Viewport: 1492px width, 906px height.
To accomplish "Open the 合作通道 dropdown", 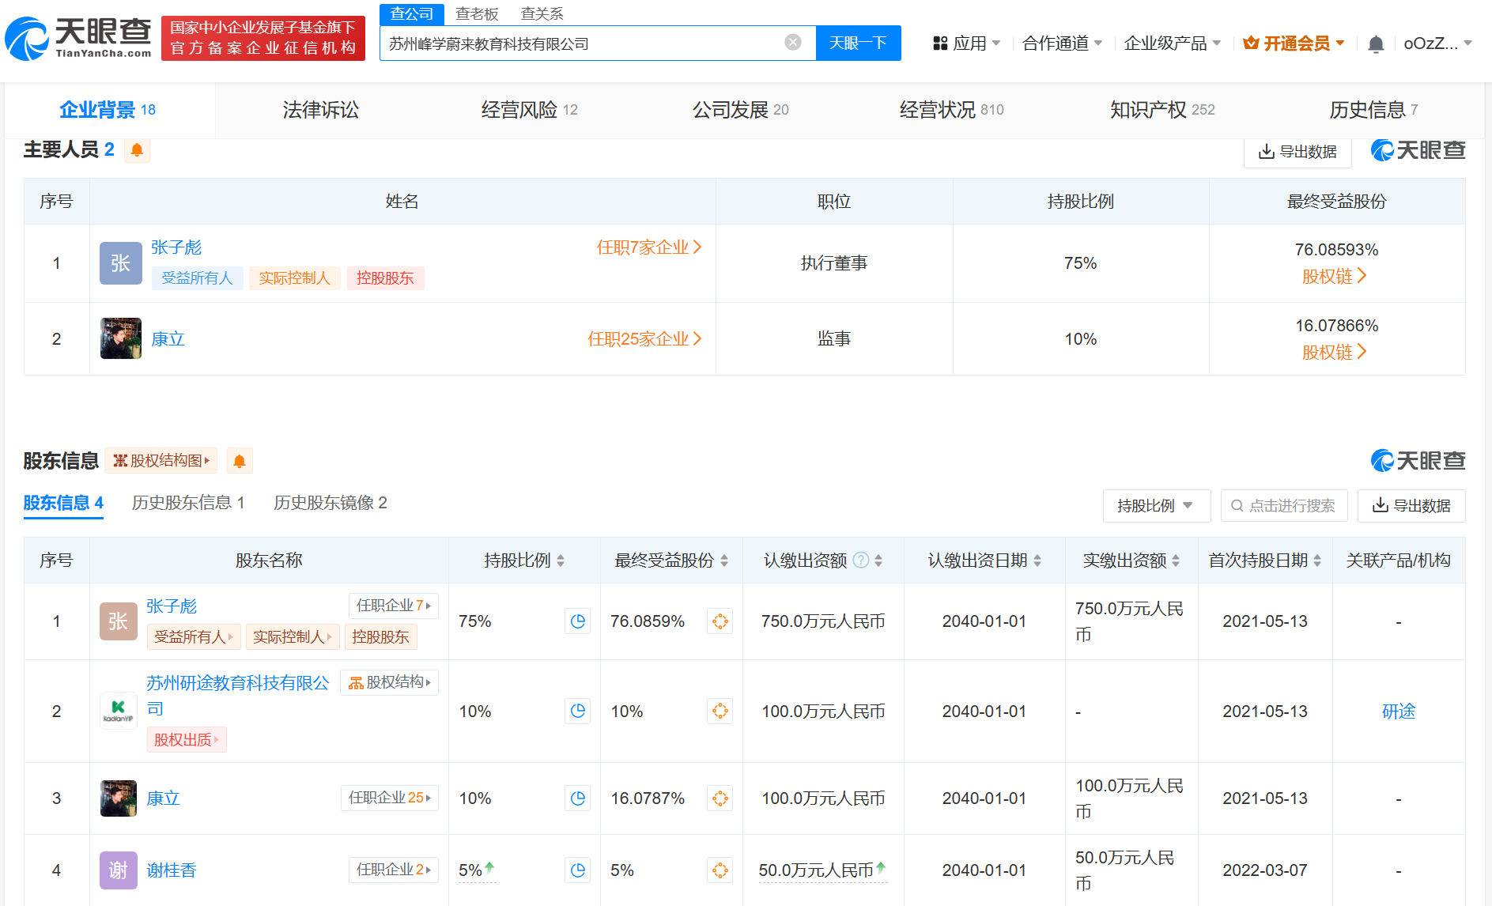I will pos(1062,43).
